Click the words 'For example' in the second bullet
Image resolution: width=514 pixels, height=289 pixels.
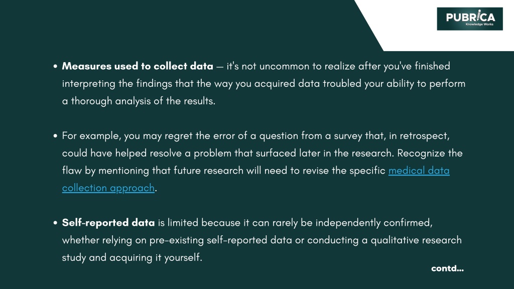[91, 136]
